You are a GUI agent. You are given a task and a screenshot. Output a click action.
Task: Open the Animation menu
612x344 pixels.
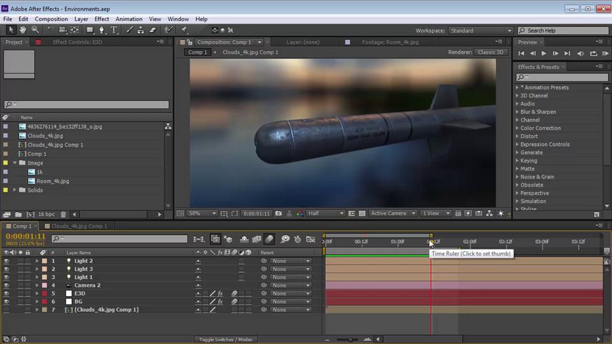[129, 19]
